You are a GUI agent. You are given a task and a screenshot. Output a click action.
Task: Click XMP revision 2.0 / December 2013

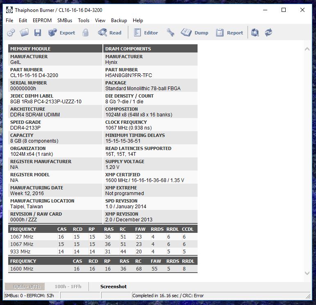tap(129, 219)
